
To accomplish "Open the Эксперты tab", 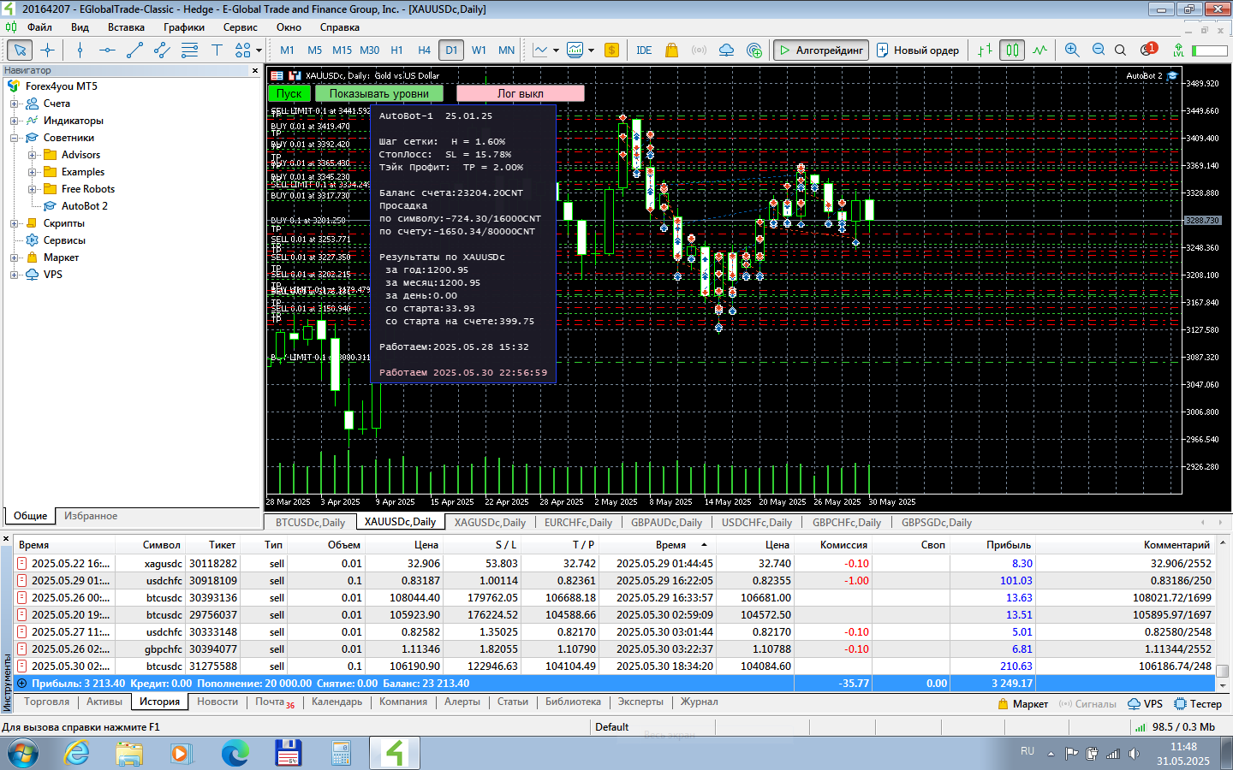I will tap(640, 702).
